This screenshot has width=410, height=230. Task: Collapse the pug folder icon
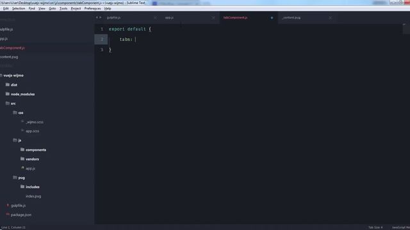pos(15,178)
